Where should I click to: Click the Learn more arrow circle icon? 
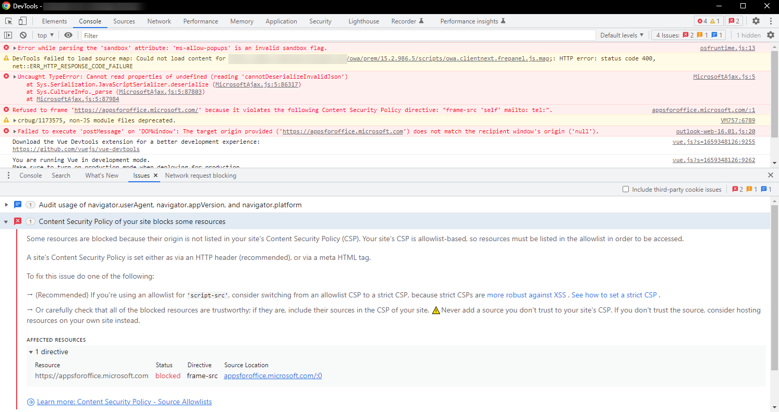click(31, 402)
